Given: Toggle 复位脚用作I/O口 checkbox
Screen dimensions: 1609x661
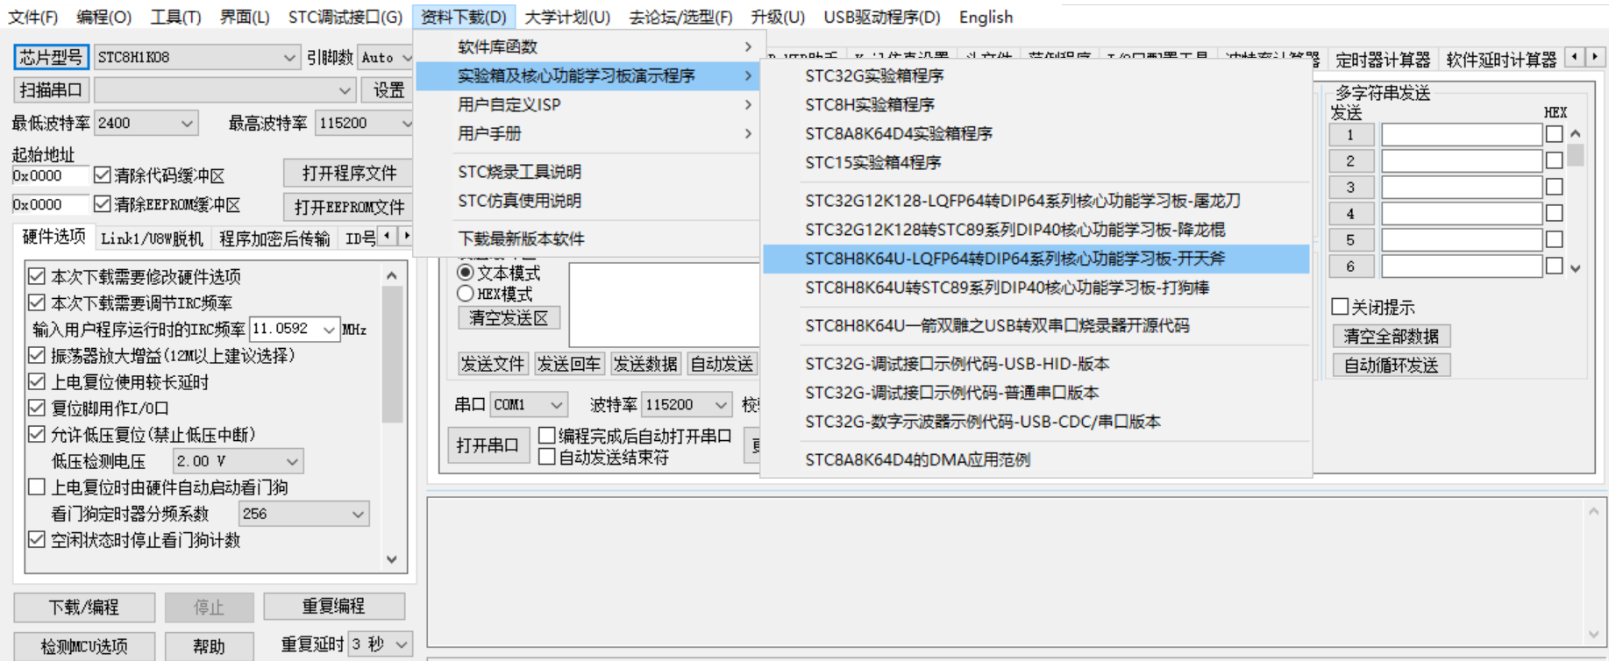Looking at the screenshot, I should click(37, 409).
